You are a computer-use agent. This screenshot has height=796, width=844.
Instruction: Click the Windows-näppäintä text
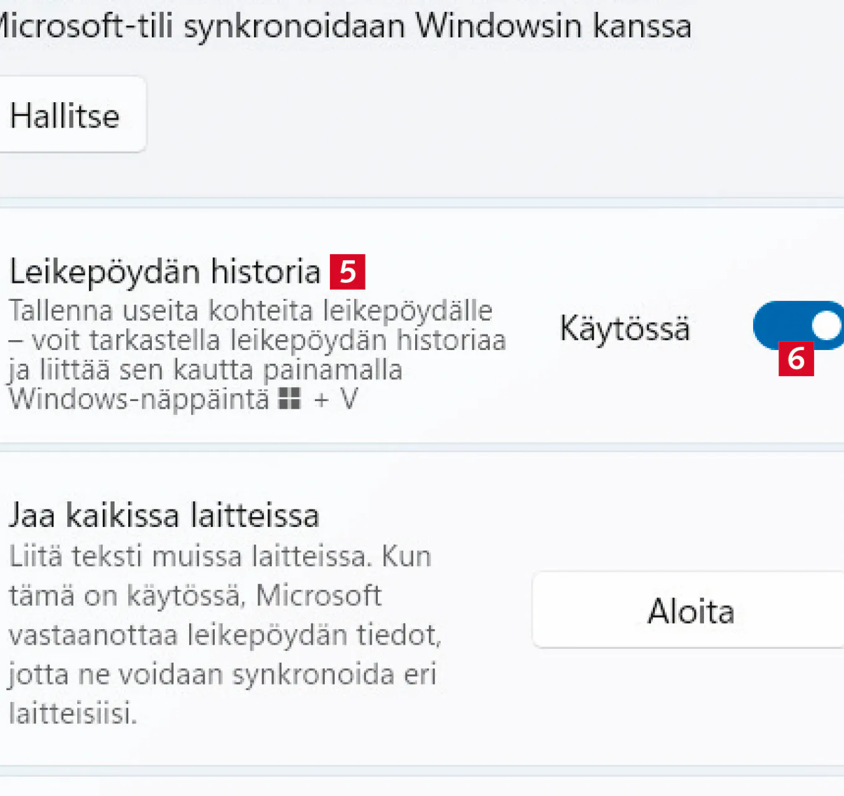coord(139,399)
